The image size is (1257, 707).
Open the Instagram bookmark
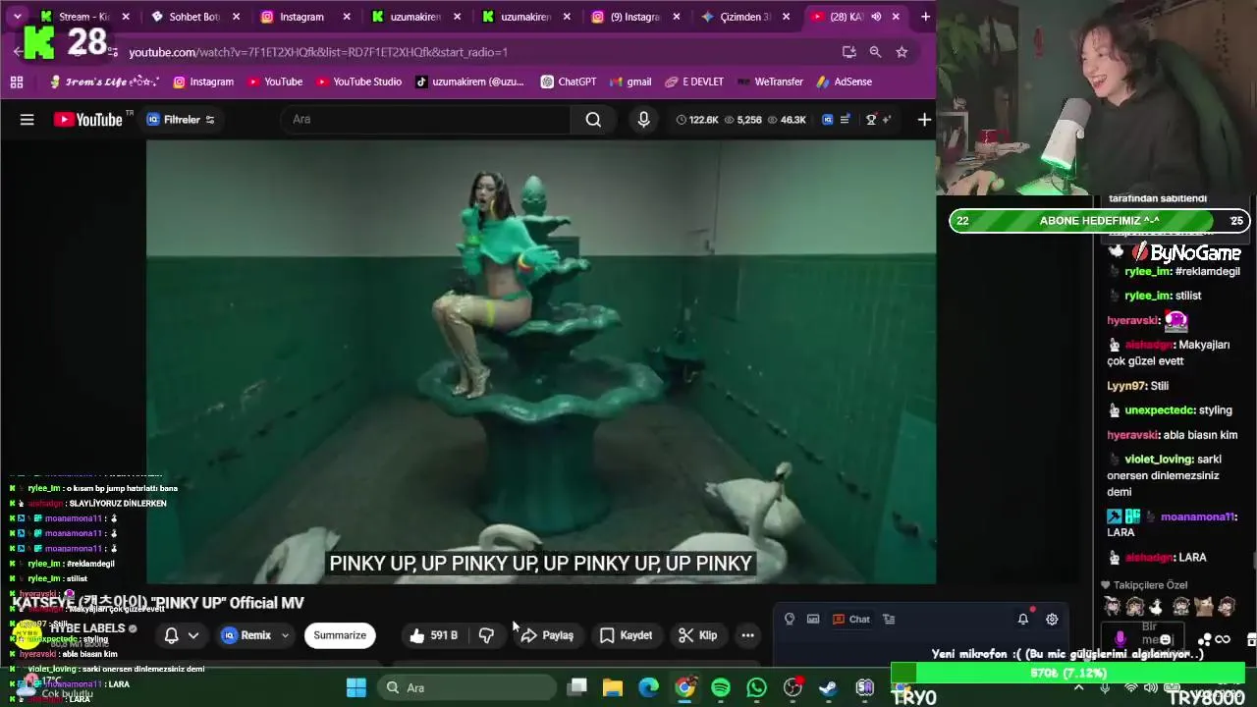[203, 82]
